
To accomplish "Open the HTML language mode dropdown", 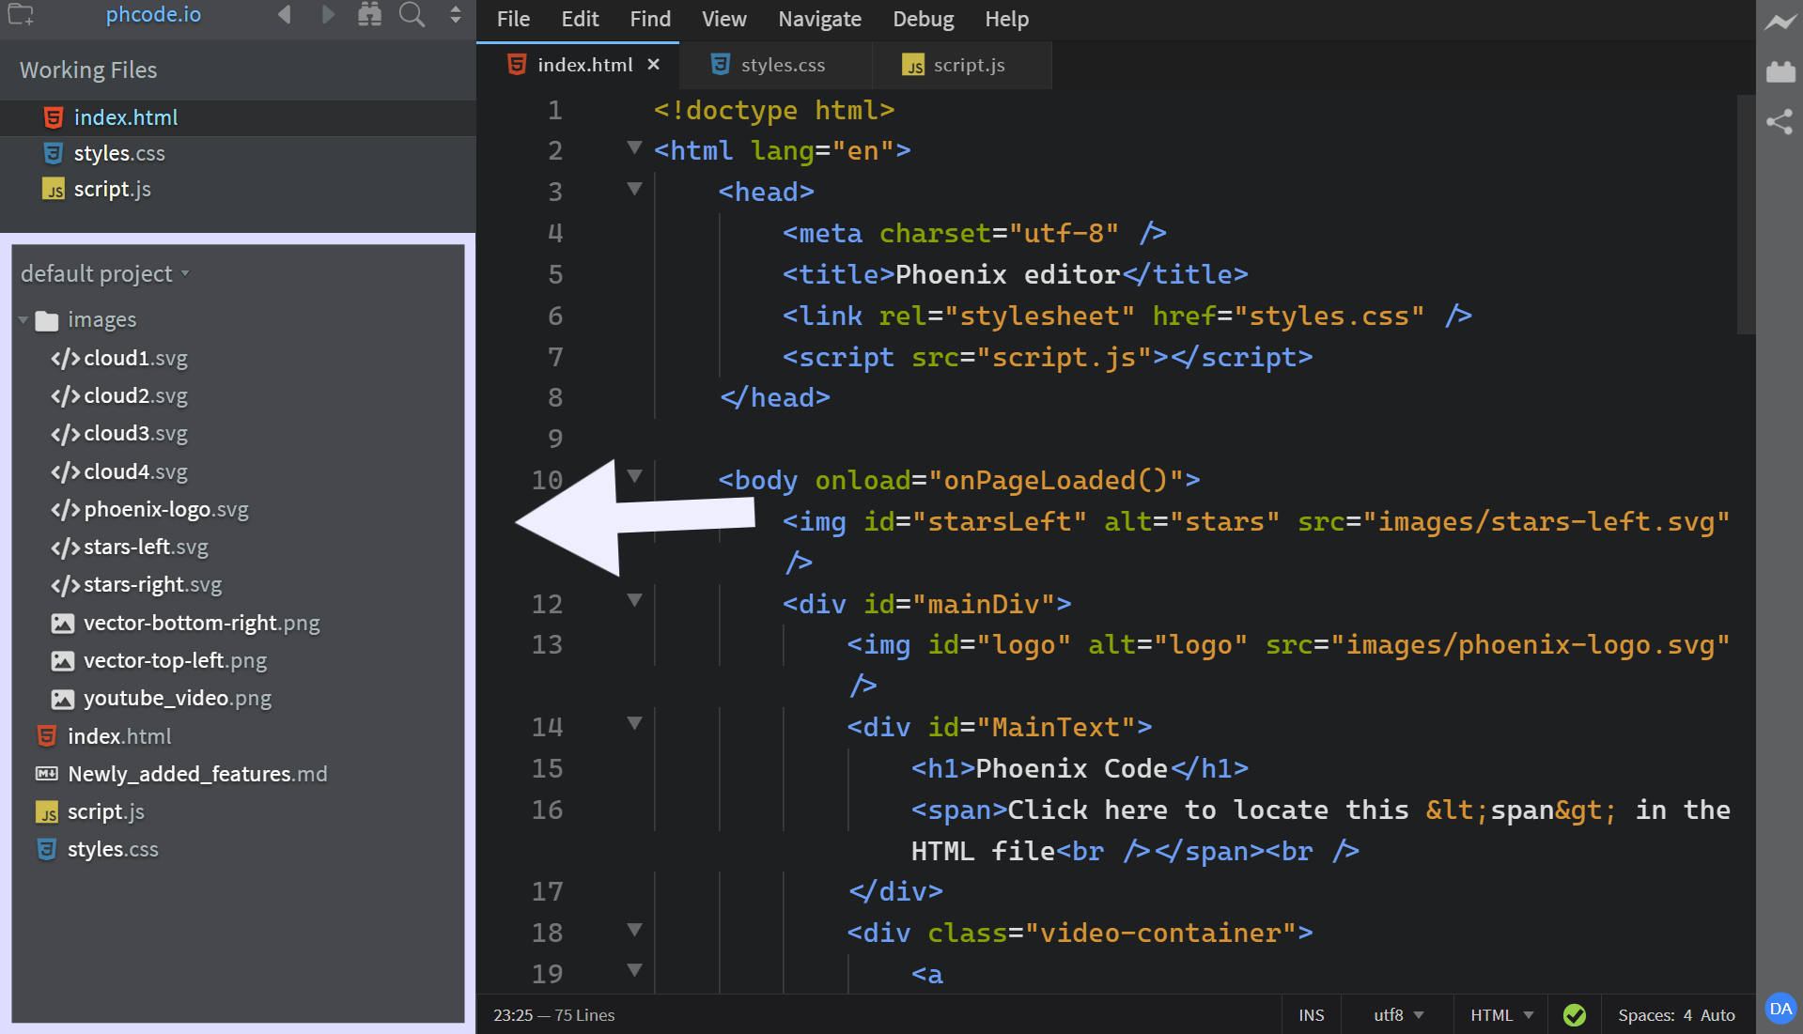I will (x=1500, y=1015).
